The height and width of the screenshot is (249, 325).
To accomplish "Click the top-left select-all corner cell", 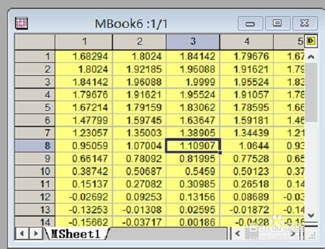I will [x=35, y=41].
